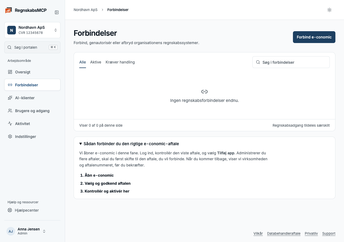Screen dimensions: 344x242
Task: Click the Oversigt grid icon
Action: [10, 72]
